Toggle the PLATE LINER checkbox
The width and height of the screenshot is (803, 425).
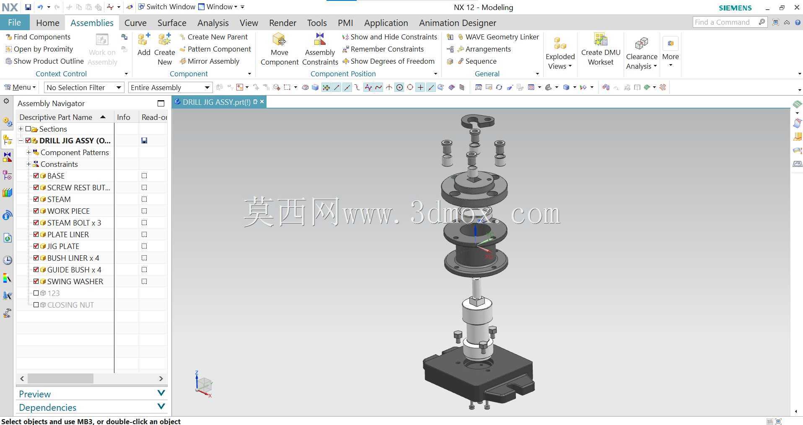(36, 234)
